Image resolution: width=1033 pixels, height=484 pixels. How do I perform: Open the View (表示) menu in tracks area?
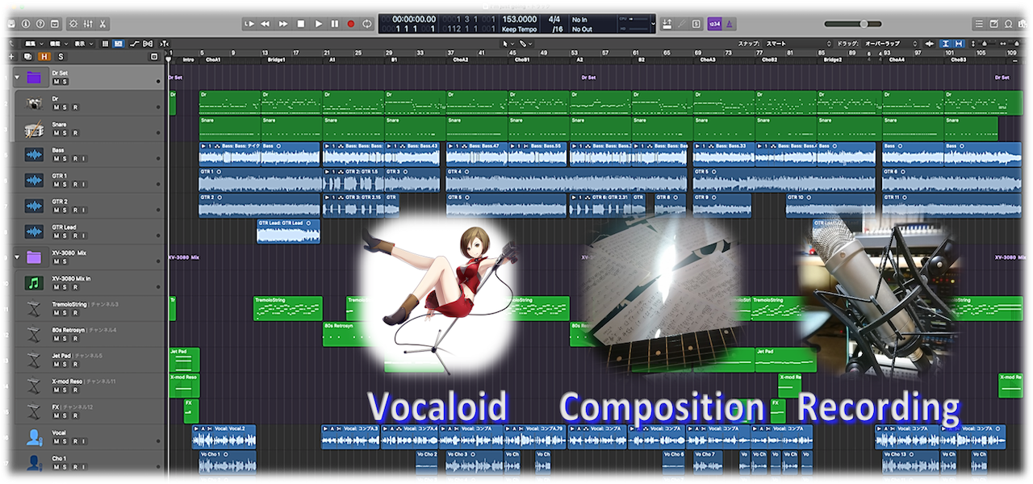coord(82,44)
